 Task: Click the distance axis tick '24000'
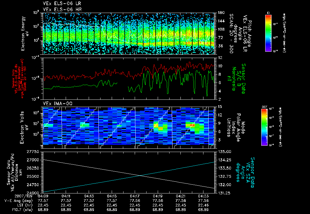click(x=33, y=193)
